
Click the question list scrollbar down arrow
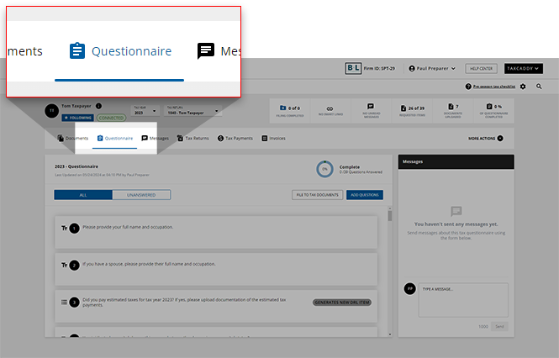390,334
